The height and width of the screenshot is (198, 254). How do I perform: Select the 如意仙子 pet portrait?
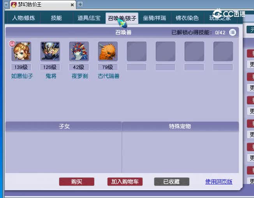[21, 51]
